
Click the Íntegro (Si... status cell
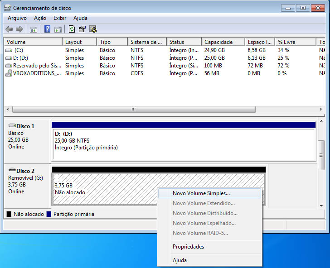[184, 66]
